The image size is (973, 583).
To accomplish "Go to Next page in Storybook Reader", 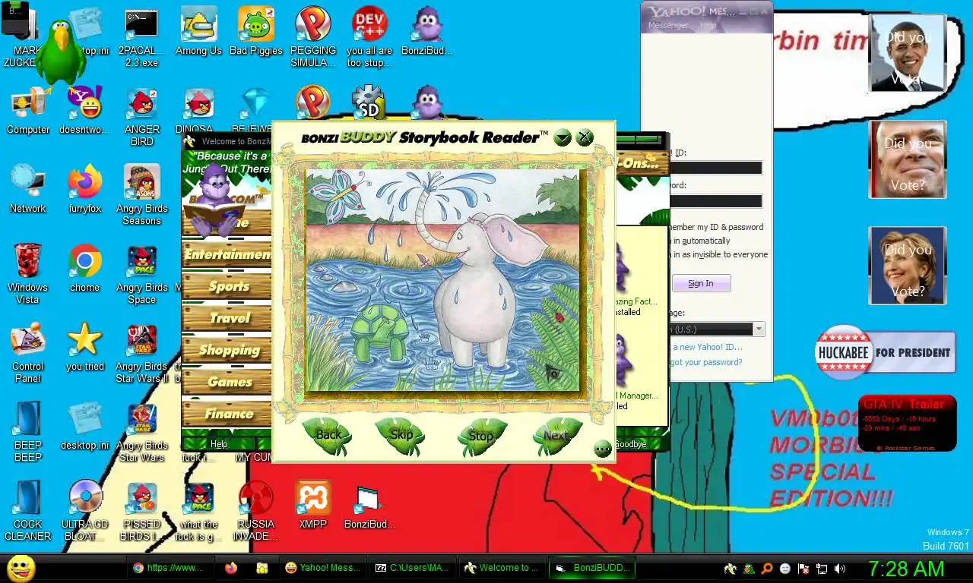I will 556,436.
